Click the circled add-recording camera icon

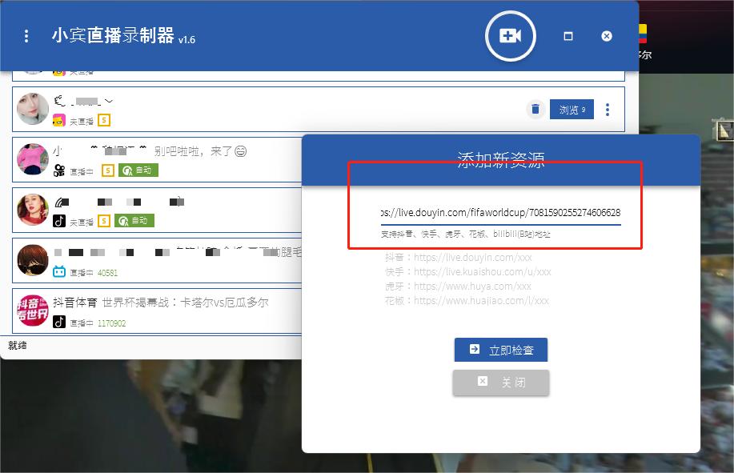coord(510,36)
